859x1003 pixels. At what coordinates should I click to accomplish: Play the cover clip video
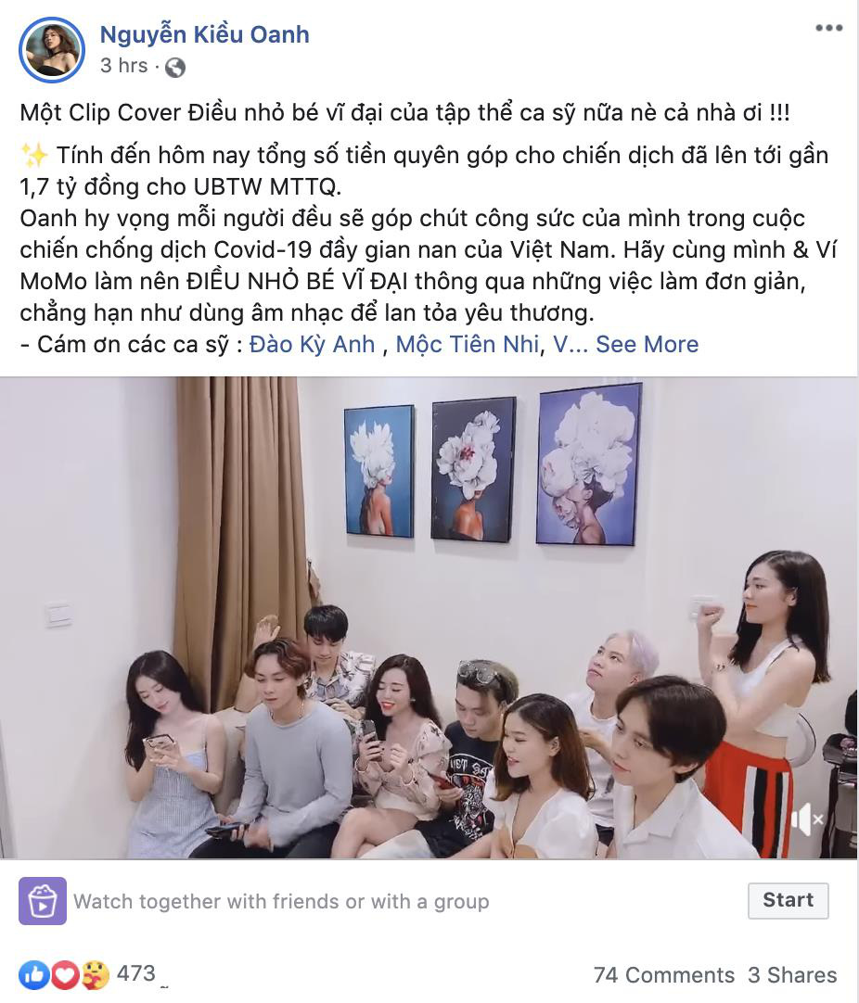point(429,617)
